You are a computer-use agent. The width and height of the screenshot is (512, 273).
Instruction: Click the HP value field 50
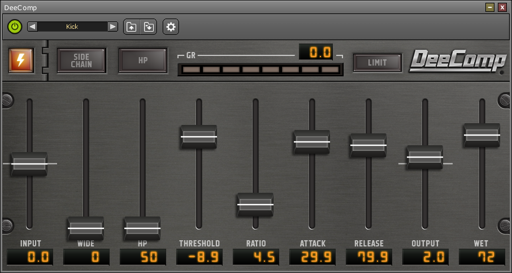pos(143,257)
